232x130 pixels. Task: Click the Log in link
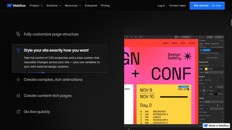(161, 5)
